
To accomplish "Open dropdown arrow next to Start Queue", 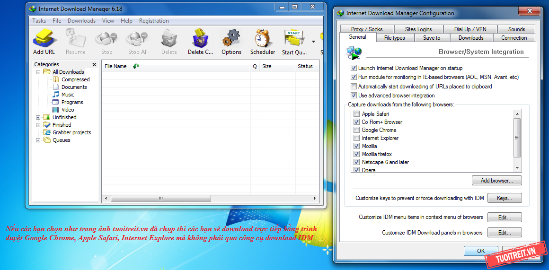I will pyautogui.click(x=313, y=42).
